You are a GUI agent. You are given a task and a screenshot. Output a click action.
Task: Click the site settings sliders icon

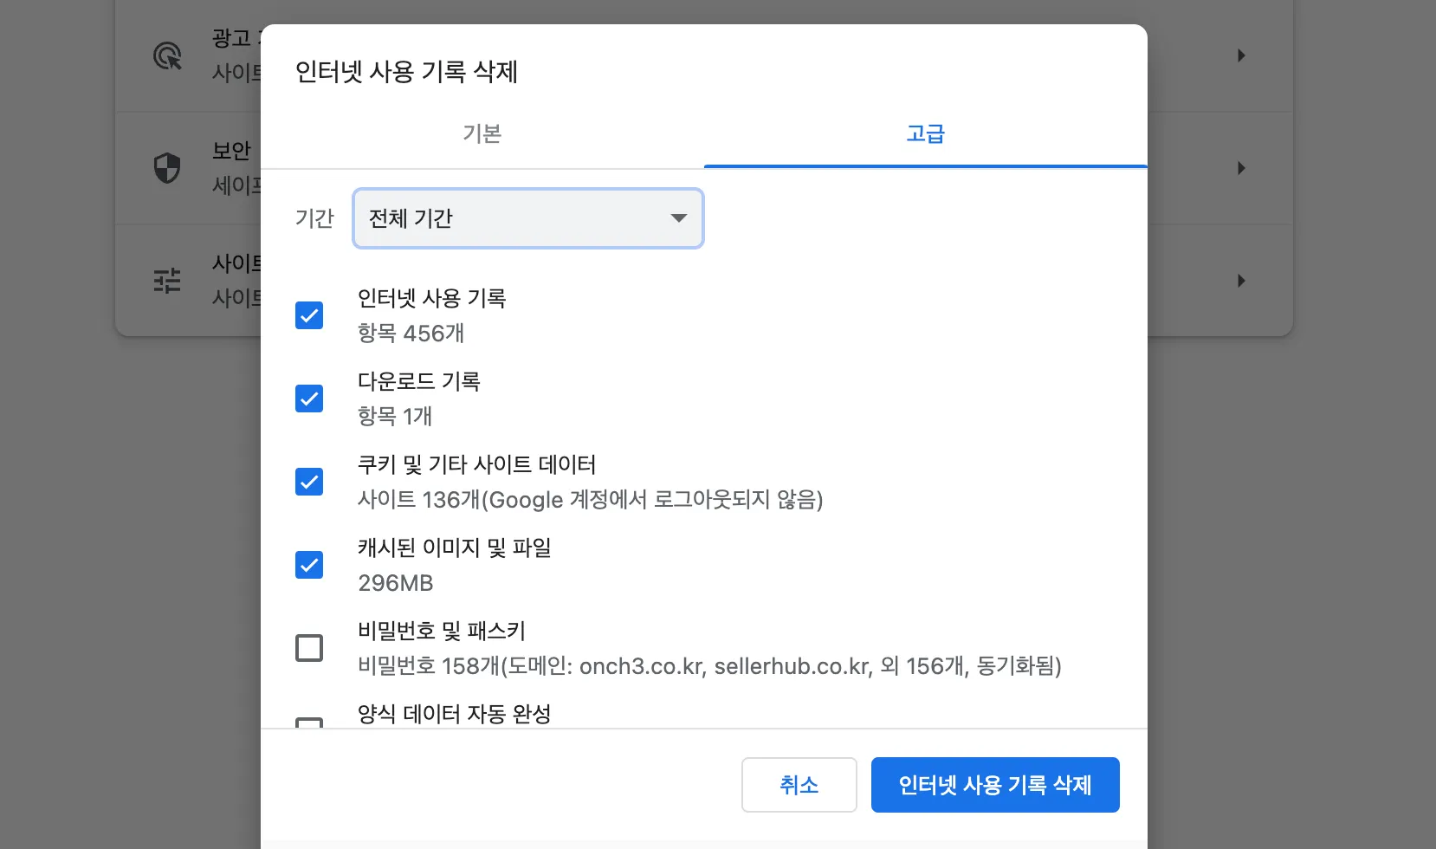coord(167,281)
